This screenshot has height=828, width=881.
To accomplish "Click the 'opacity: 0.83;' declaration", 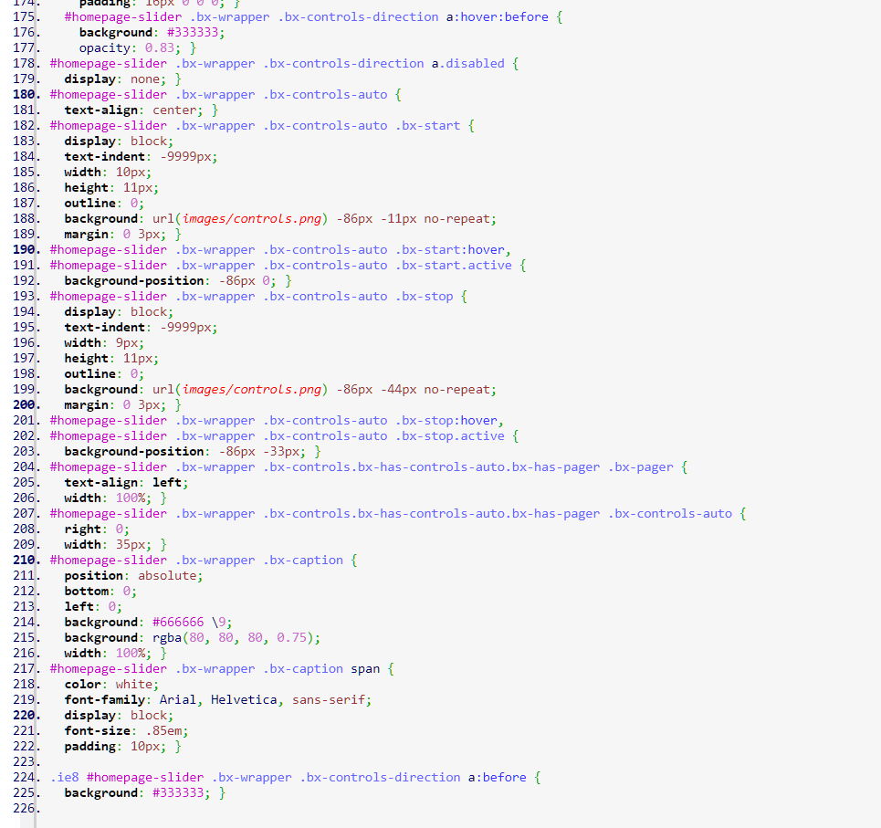I will point(130,47).
